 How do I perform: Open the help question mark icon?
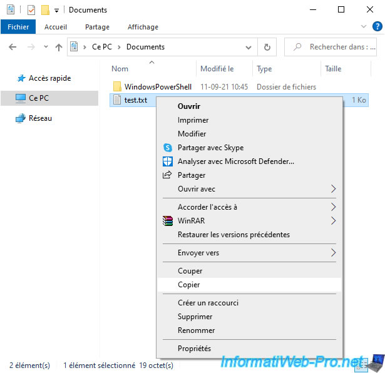377,27
